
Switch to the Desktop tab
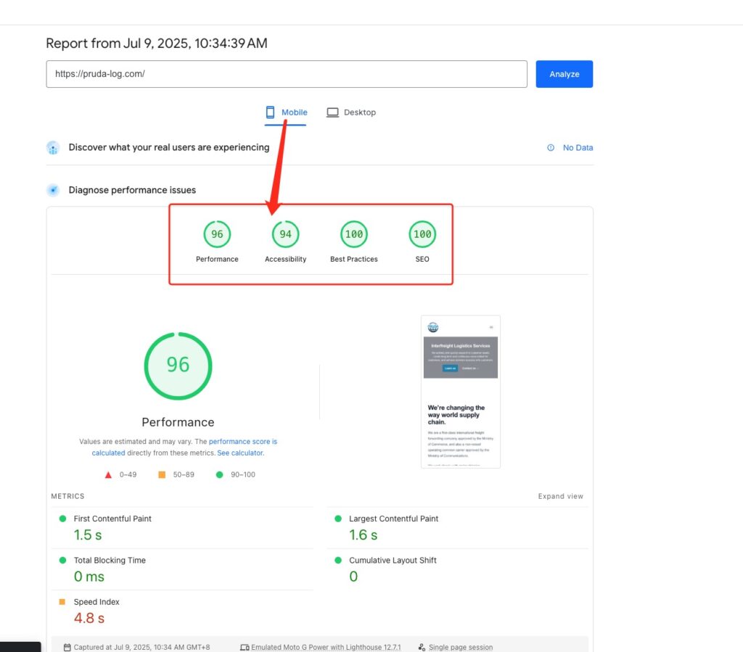point(351,112)
